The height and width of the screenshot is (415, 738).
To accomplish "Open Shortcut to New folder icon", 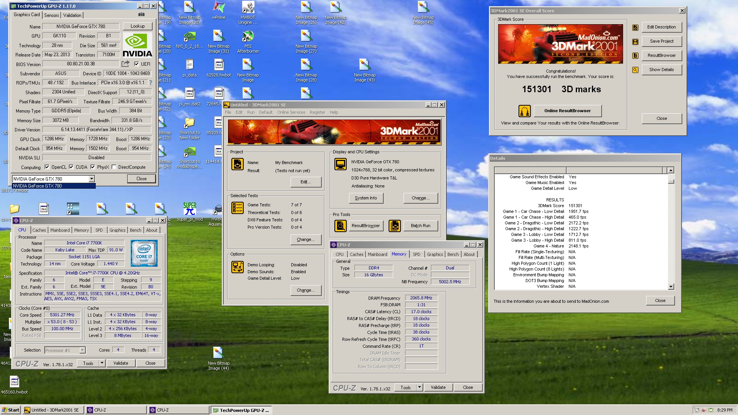I will point(189,128).
